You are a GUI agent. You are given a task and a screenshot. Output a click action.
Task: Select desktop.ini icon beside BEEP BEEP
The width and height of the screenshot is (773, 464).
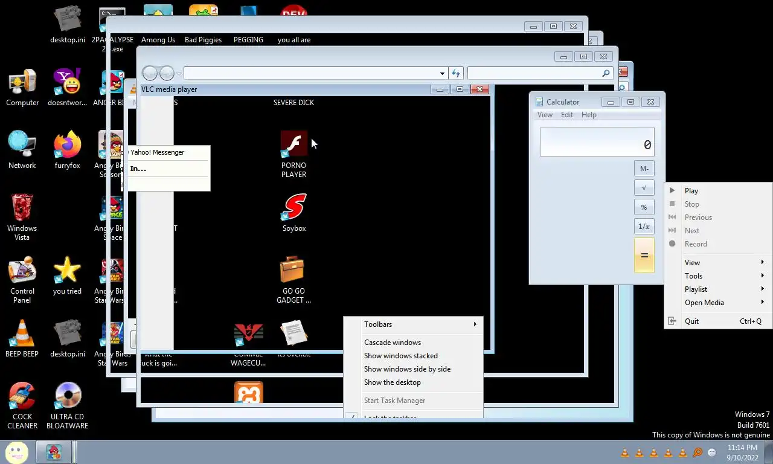tap(68, 334)
